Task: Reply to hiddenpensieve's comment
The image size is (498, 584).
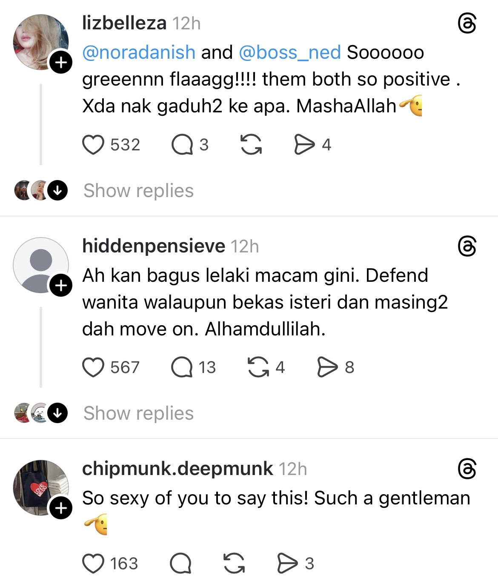Action: click(x=182, y=367)
